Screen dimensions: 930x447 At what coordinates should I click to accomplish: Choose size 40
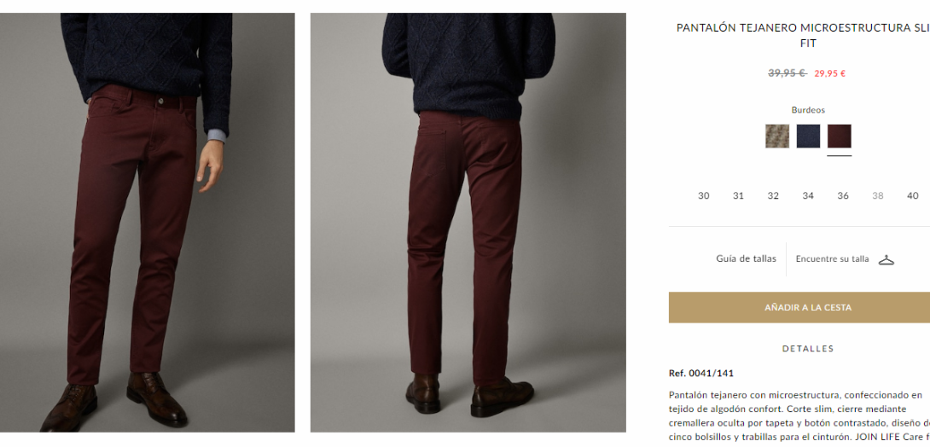[x=913, y=195]
